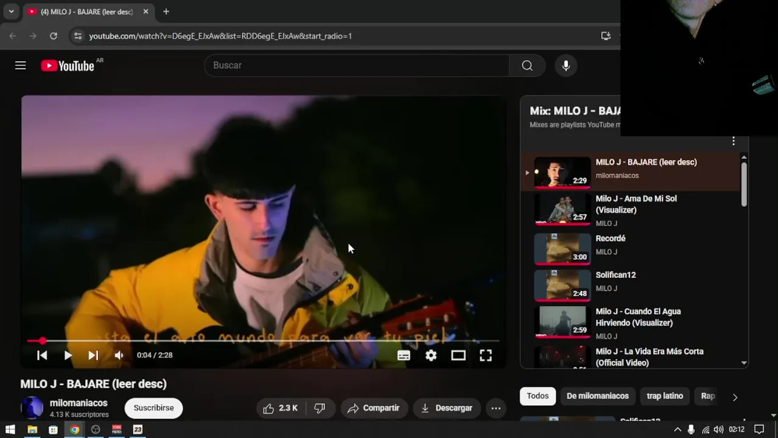Play Cuando El Agua Hirviendo visualizer
The height and width of the screenshot is (438, 778).
pyautogui.click(x=638, y=317)
